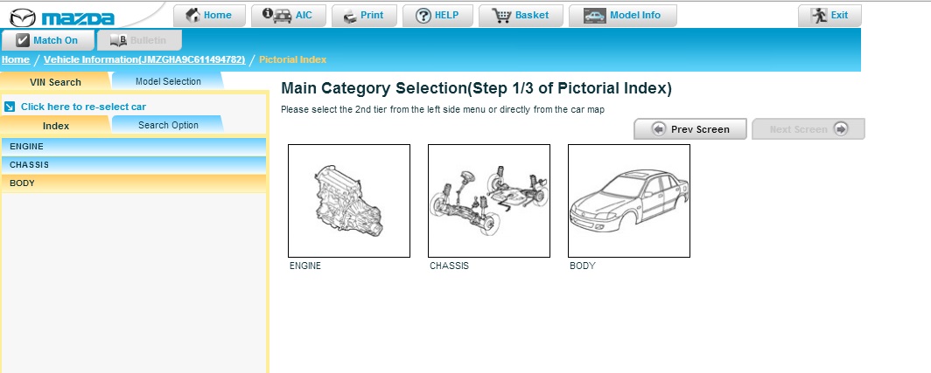Viewport: 931px width, 373px height.
Task: Open the Search Option tab
Action: 168,125
